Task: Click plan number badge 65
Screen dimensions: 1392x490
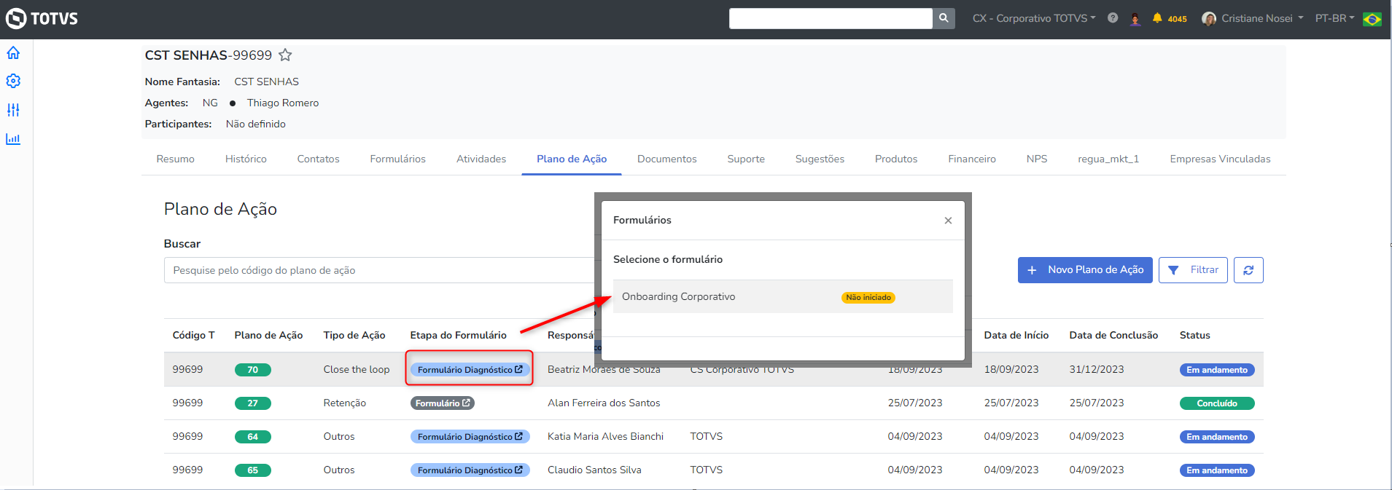Action: pyautogui.click(x=252, y=470)
